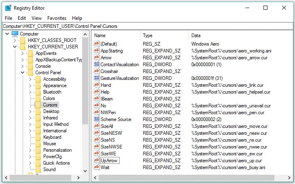The image size is (295, 184).
Task: Sort values by the Name column header
Action: tap(116, 36)
